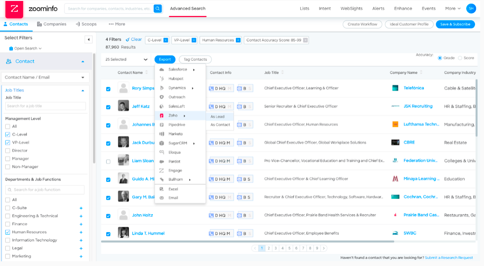The width and height of the screenshot is (484, 266).
Task: Select the Score accuracy radio button
Action: [x=460, y=58]
